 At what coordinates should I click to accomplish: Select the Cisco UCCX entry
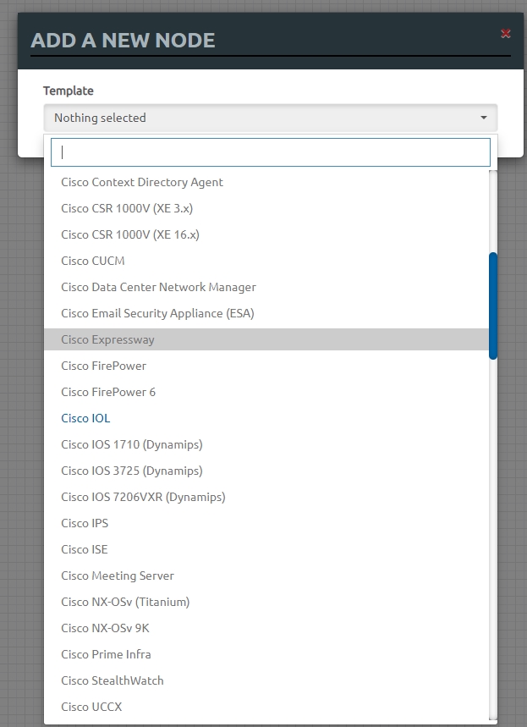click(266, 707)
